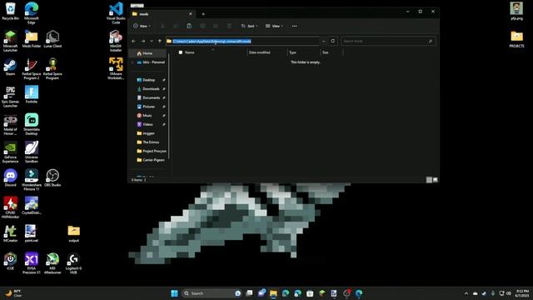Screen dimensions: 533x300
Task: Select the MCreator desktop icon
Action: click(10, 233)
